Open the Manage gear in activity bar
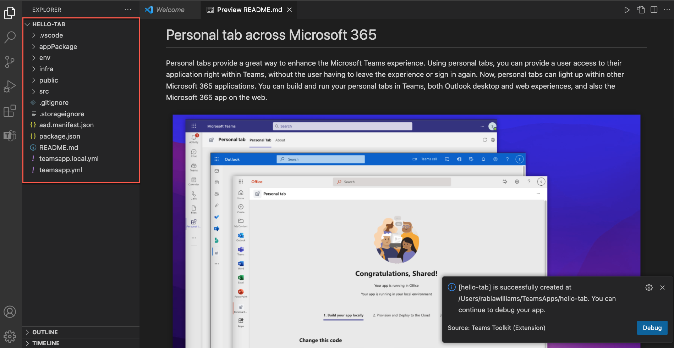674x348 pixels. 10,336
